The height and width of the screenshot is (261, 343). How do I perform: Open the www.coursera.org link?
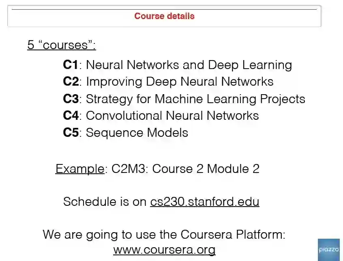click(164, 250)
